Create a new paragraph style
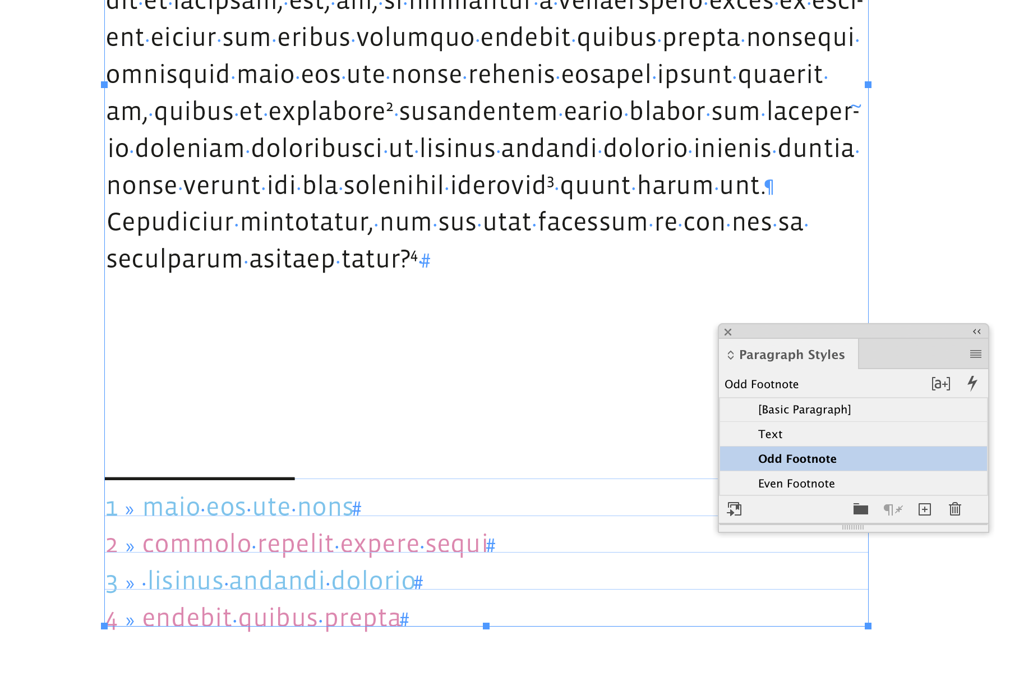The height and width of the screenshot is (690, 1033). [924, 509]
